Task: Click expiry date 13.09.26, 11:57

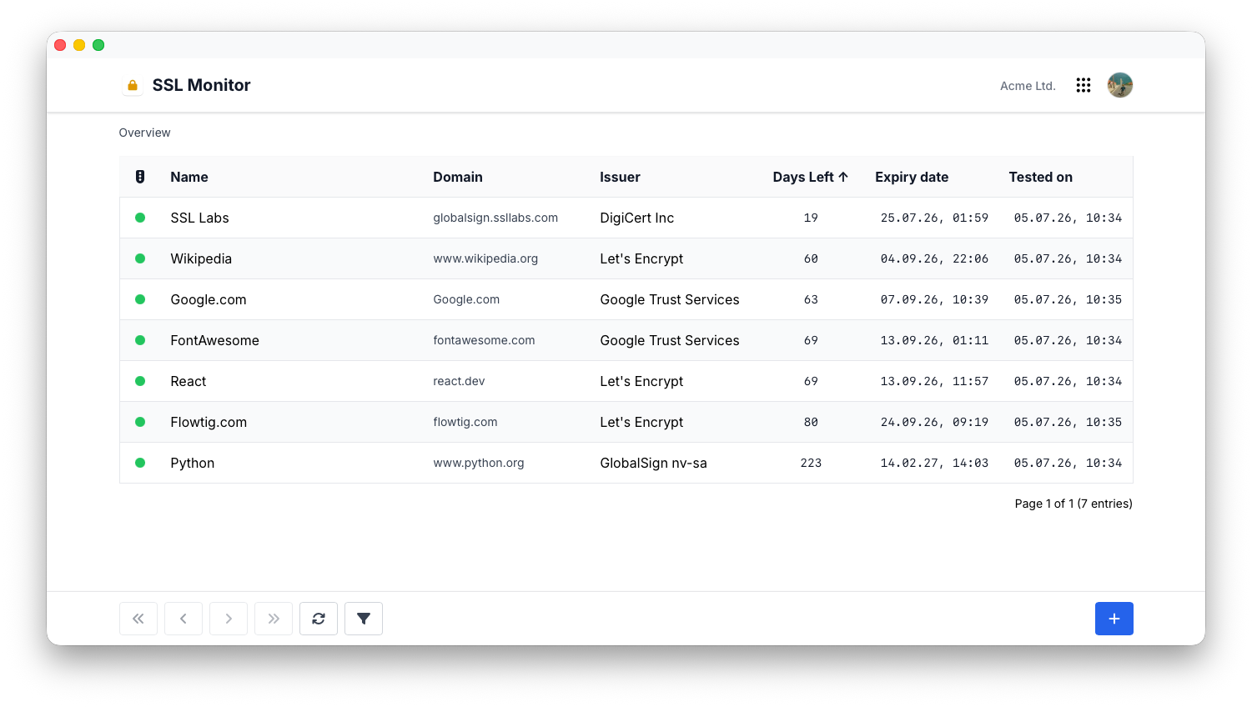Action: coord(934,381)
